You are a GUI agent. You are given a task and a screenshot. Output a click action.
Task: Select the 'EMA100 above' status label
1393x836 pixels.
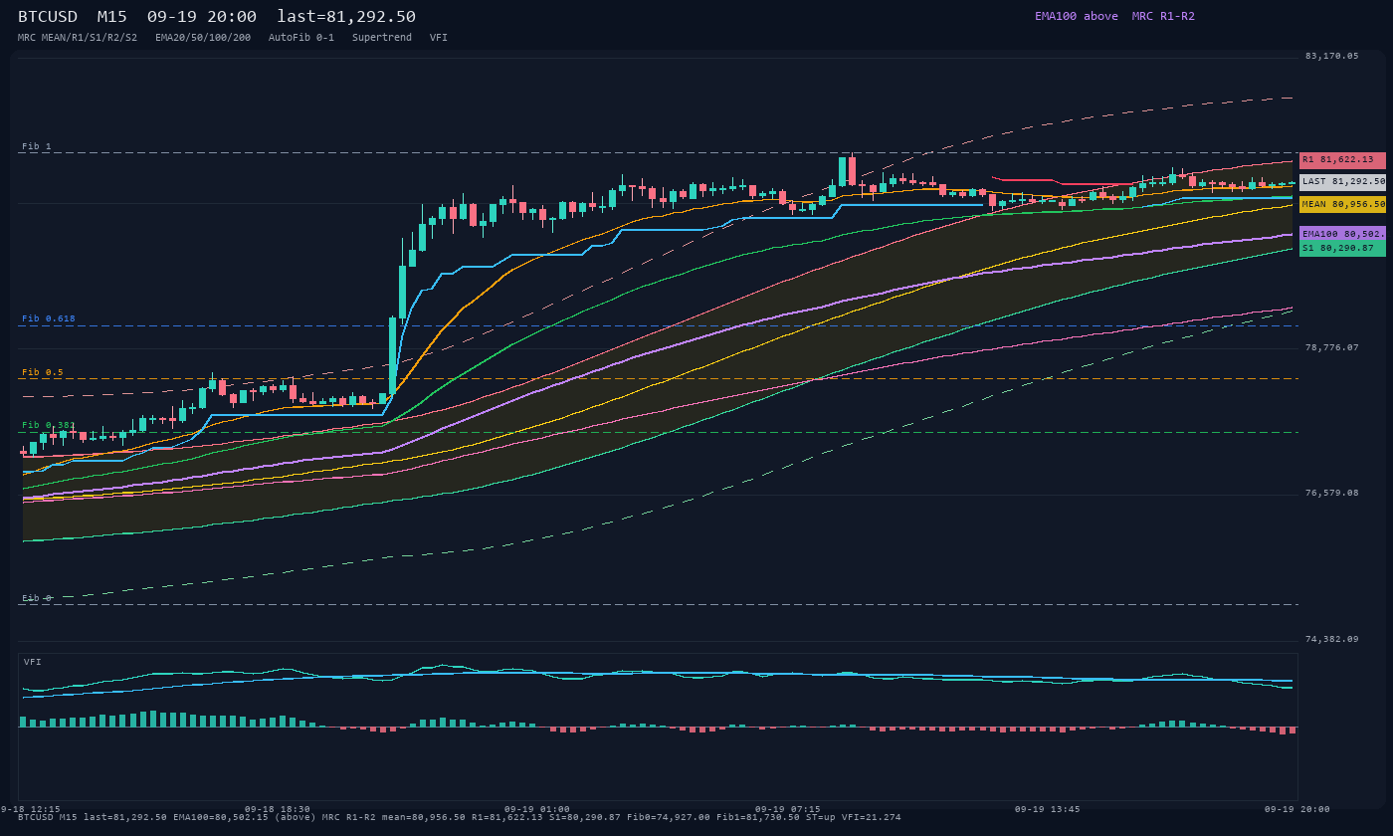pyautogui.click(x=1076, y=16)
